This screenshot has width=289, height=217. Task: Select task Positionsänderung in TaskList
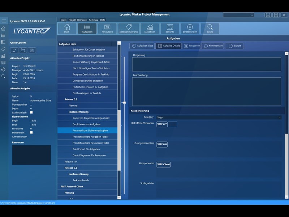coord(87,56)
